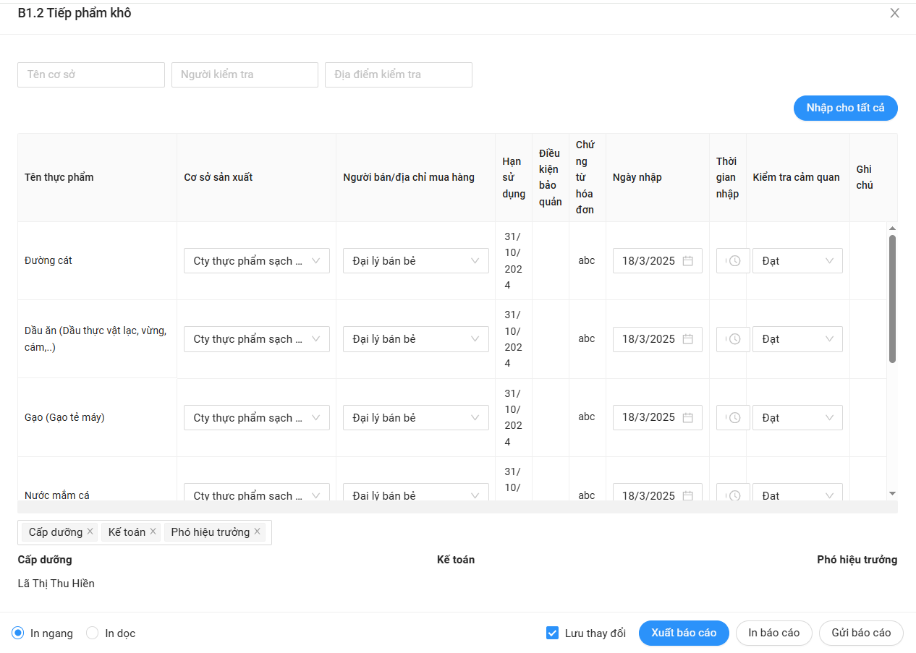
Task: Focus the Tên cơ sở input field
Action: point(91,74)
